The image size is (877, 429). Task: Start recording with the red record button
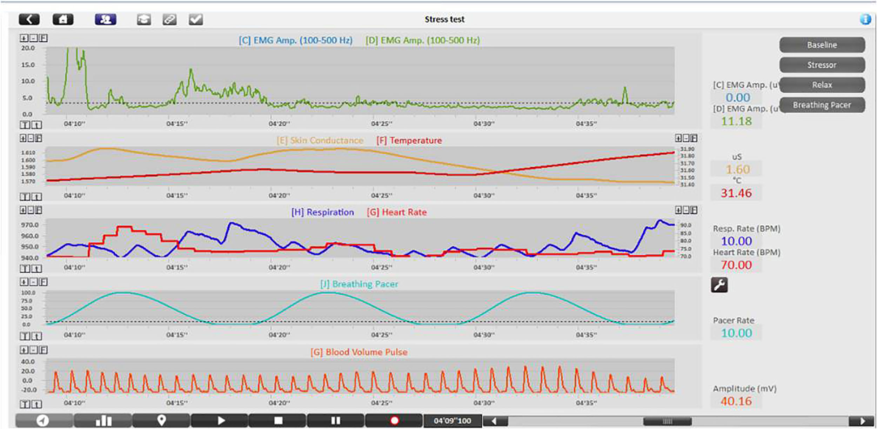point(394,420)
